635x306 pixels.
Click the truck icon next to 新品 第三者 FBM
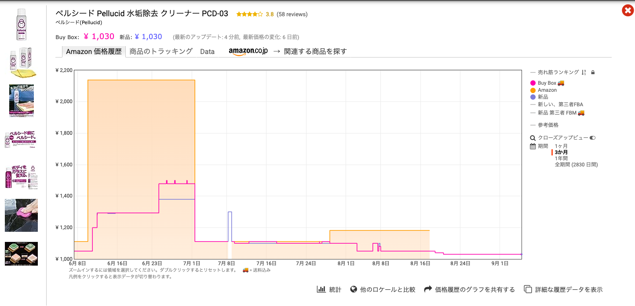click(x=581, y=113)
